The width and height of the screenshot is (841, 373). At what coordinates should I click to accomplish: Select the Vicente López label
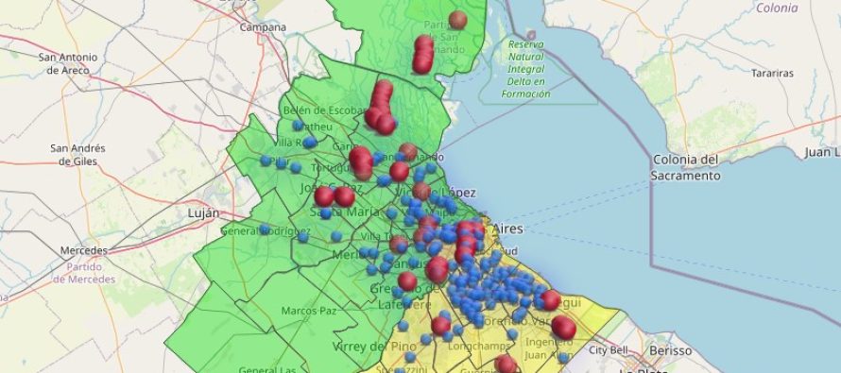click(436, 193)
